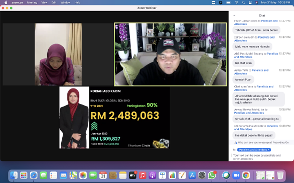Launch WhatsApp from the Dock
The height and width of the screenshot is (183, 294).
(x=212, y=175)
